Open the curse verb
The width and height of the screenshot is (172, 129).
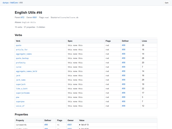[19, 67]
